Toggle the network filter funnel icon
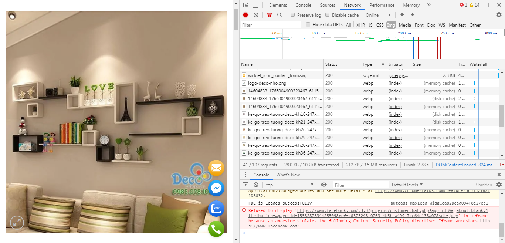 point(269,15)
